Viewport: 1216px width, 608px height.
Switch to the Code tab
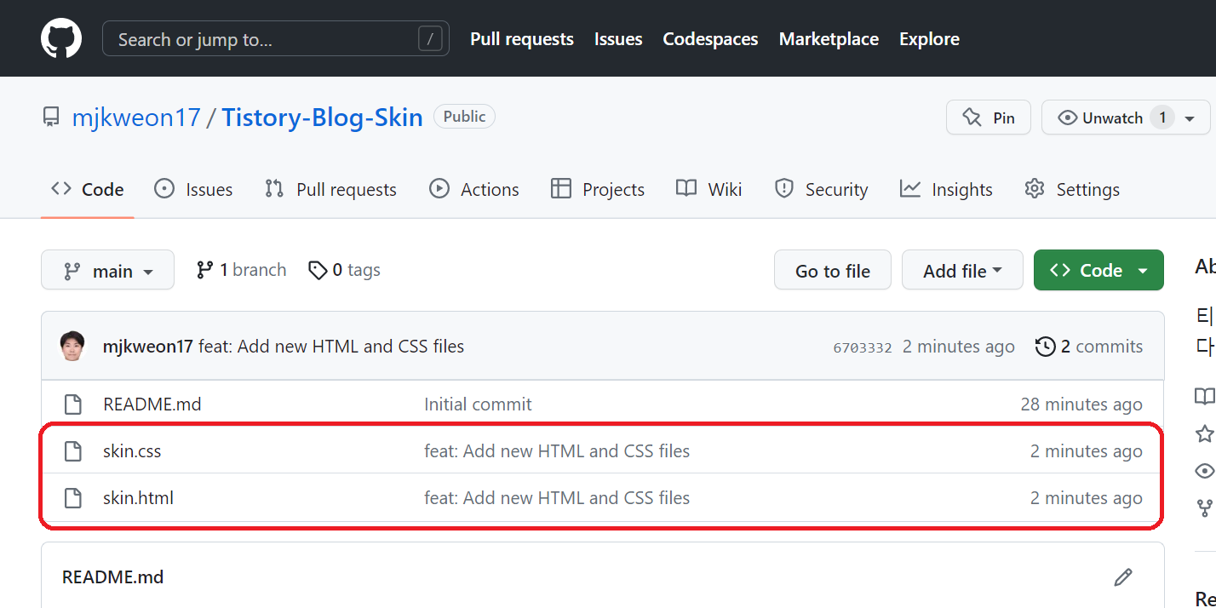point(88,189)
